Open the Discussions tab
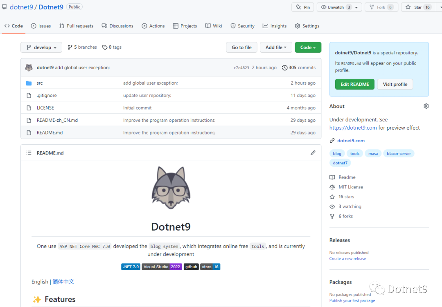 click(117, 26)
